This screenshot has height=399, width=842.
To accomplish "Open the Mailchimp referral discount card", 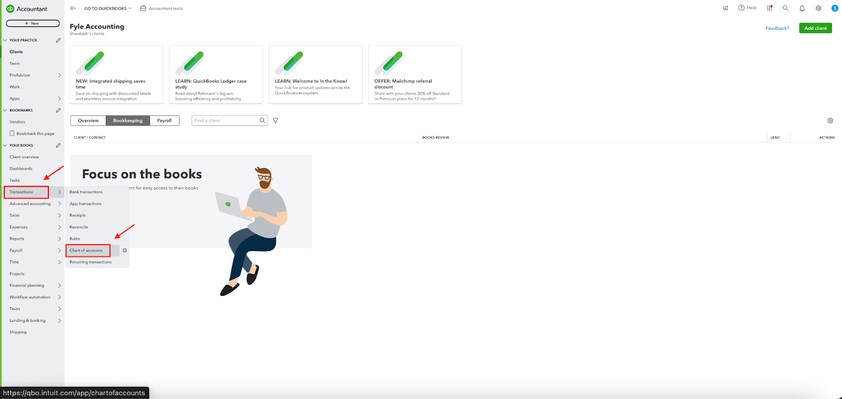I will (x=415, y=75).
